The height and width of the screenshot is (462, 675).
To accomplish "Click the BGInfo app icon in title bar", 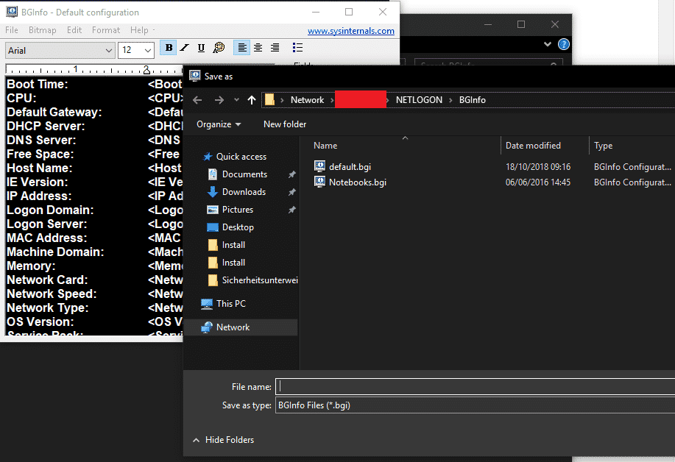I will [x=12, y=12].
